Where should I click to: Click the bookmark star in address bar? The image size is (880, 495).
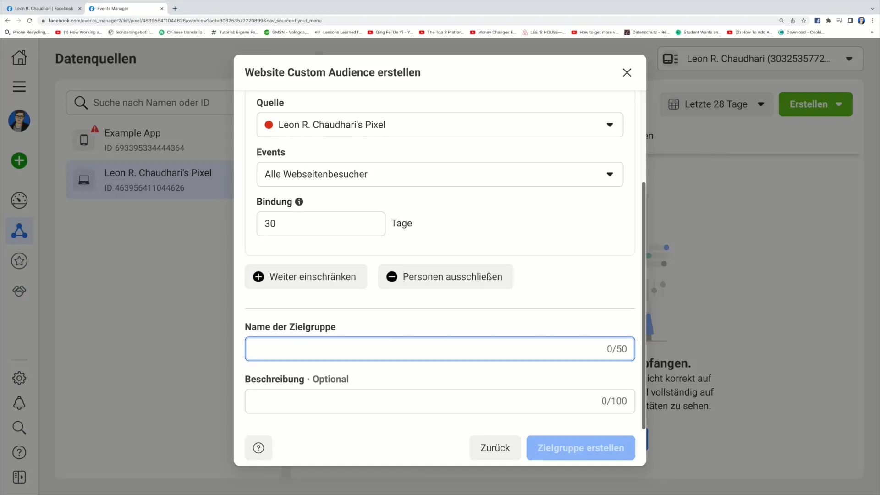pos(803,21)
